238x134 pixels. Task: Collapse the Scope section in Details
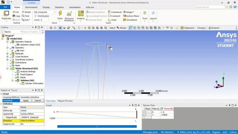pyautogui.click(x=1, y=94)
